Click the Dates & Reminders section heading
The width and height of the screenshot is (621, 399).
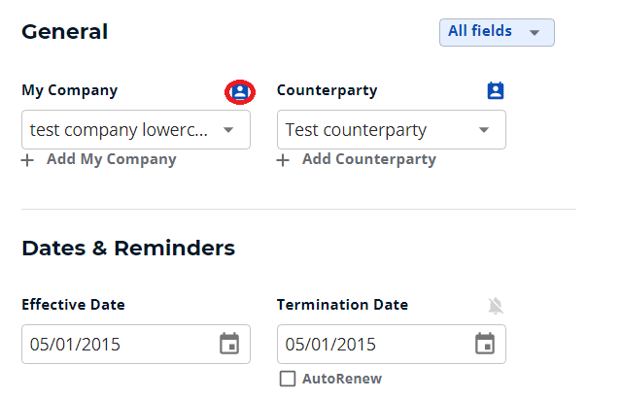[128, 249]
